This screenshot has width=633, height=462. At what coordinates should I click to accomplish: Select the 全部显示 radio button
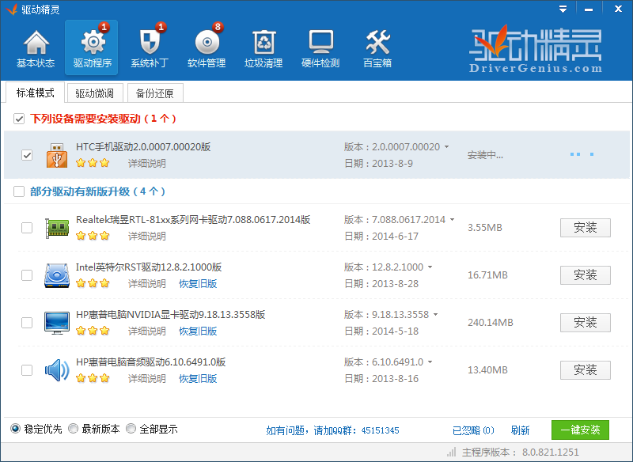click(x=131, y=429)
